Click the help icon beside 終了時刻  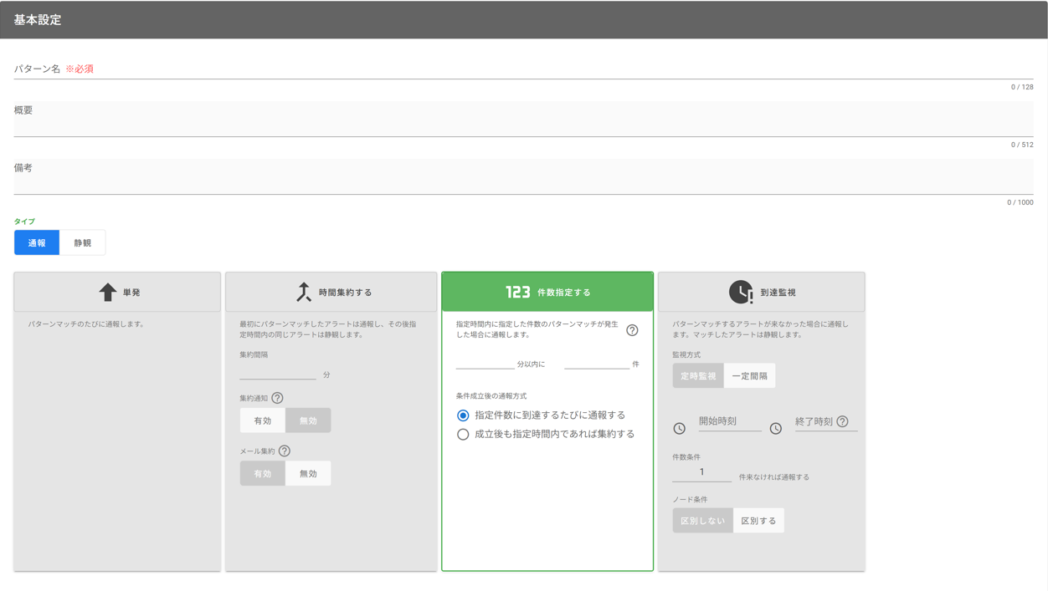(842, 421)
